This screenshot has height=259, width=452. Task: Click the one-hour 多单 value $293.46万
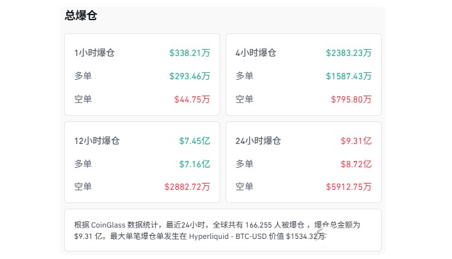tap(190, 76)
